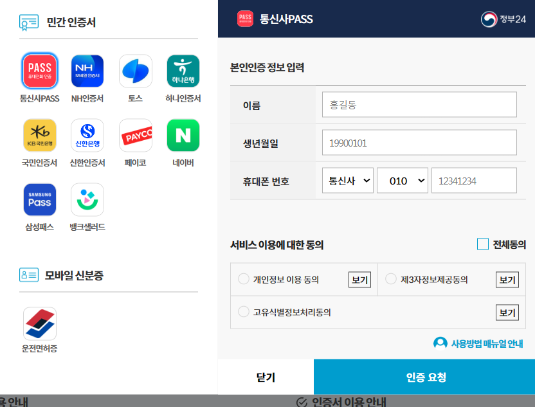Select the 페이코 (PAYCO) icon
Viewport: 535px width, 407px height.
click(x=136, y=135)
